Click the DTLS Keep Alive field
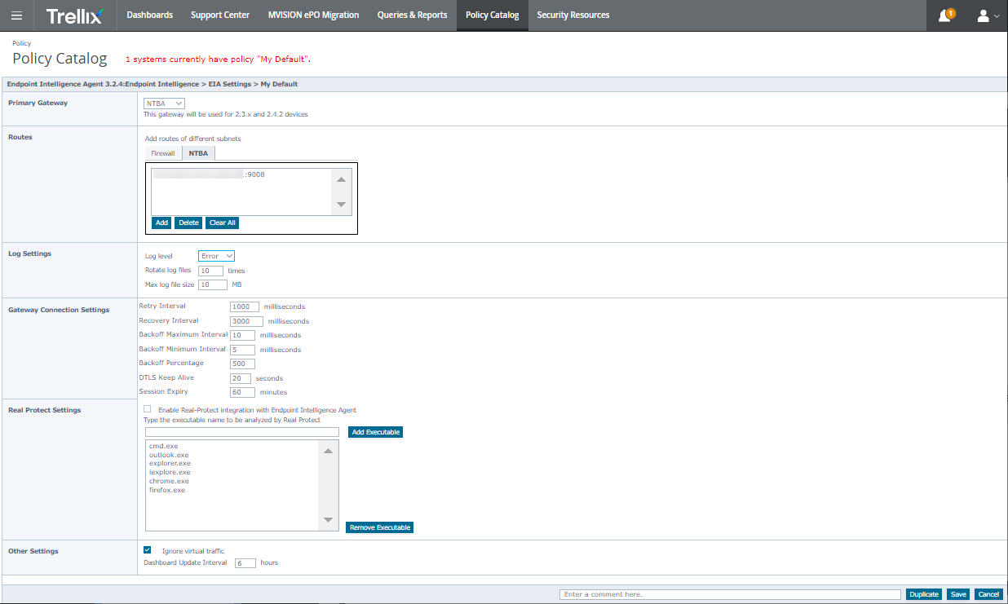1008x604 pixels. point(241,378)
